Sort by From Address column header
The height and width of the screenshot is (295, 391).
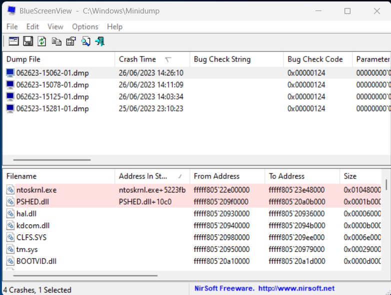pos(227,176)
